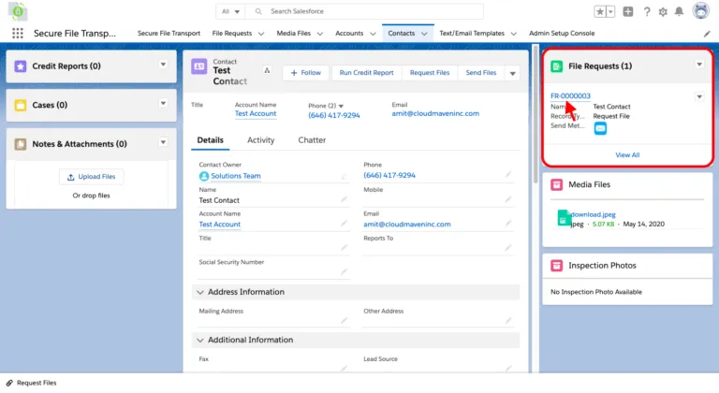Click the download.jpeg file icon

[563, 218]
